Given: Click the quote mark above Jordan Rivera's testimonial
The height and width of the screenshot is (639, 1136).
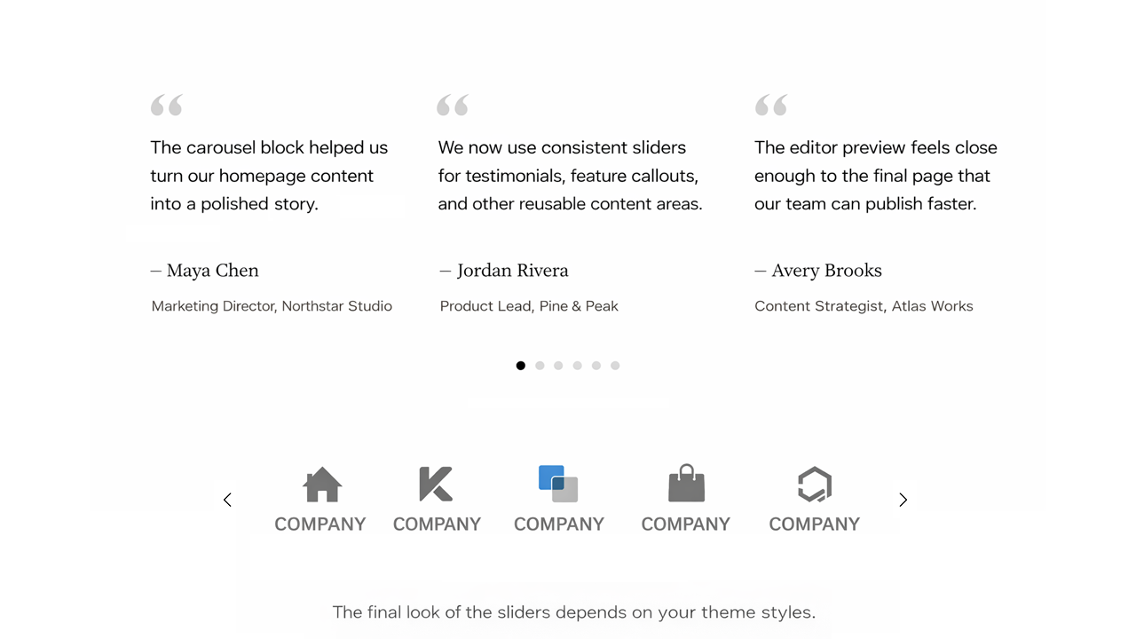Looking at the screenshot, I should 453,106.
